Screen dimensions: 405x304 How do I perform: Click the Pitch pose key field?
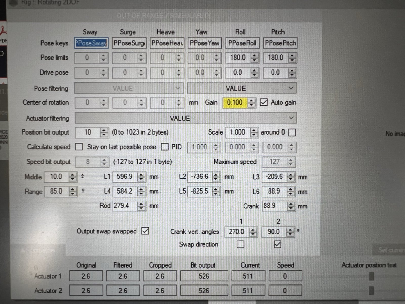(x=280, y=43)
